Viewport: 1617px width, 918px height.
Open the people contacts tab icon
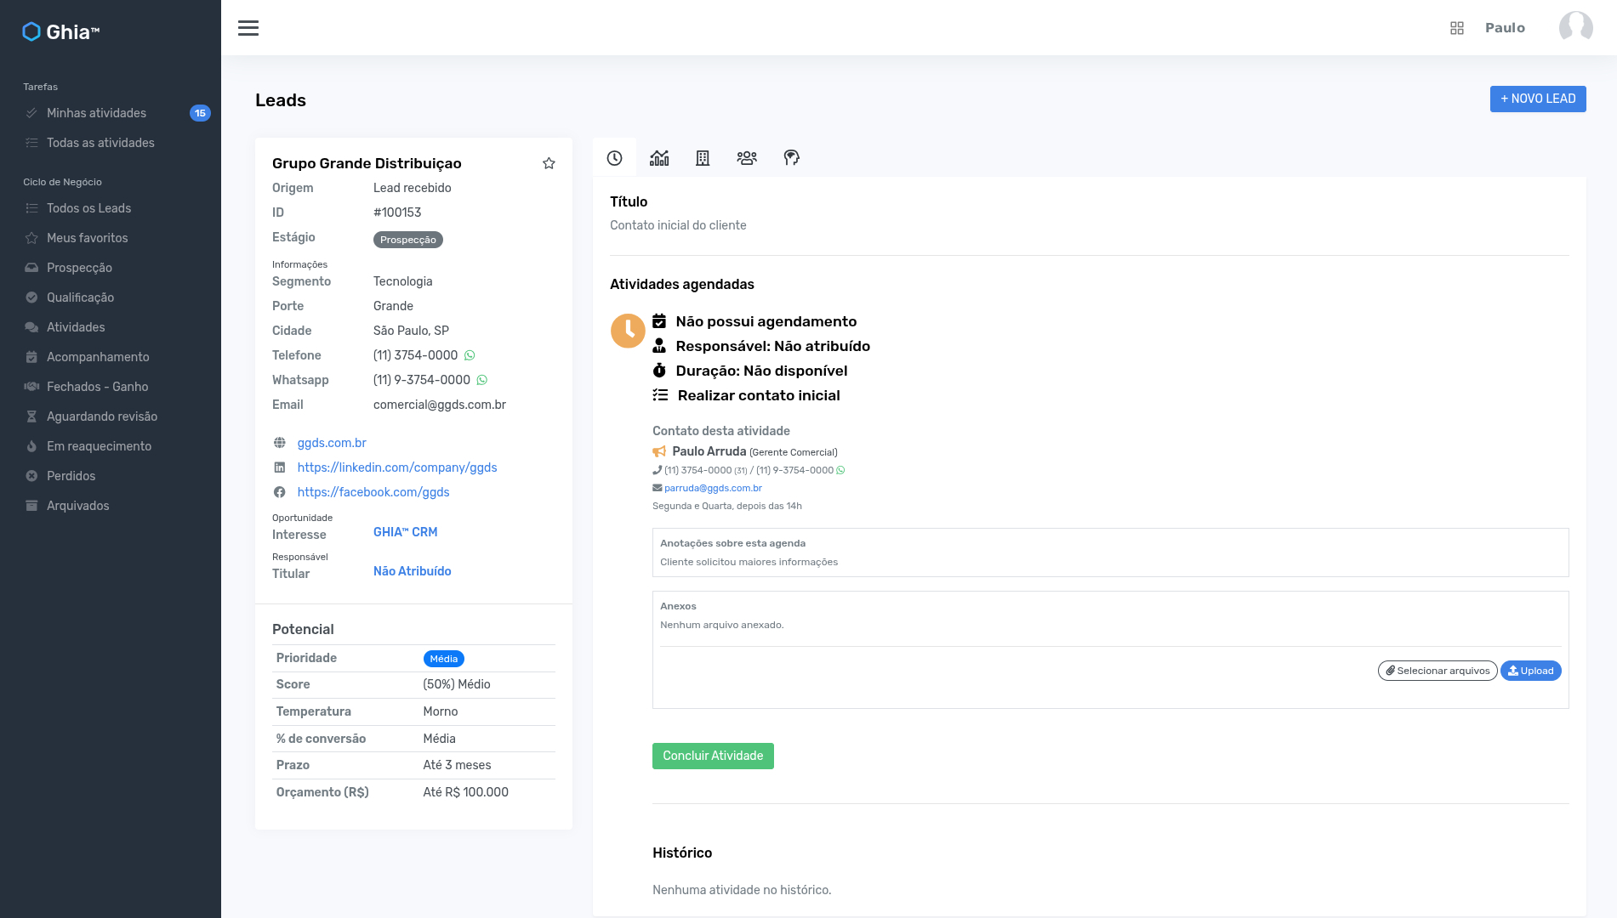click(747, 158)
